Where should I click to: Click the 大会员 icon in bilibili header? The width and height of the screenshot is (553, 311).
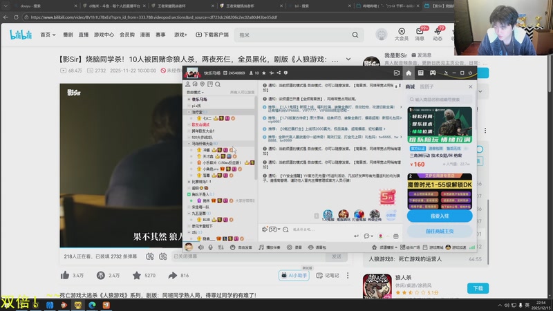402,34
